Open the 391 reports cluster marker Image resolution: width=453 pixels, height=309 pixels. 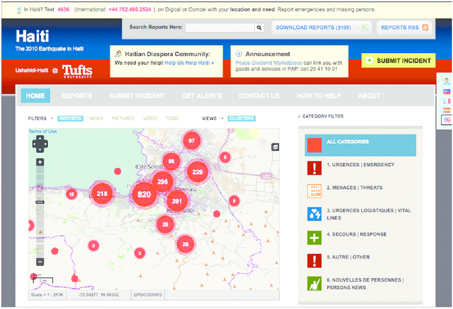pyautogui.click(x=176, y=201)
